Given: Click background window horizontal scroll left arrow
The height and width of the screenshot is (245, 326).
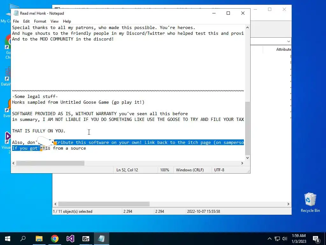Looking at the screenshot, I should 55,204.
